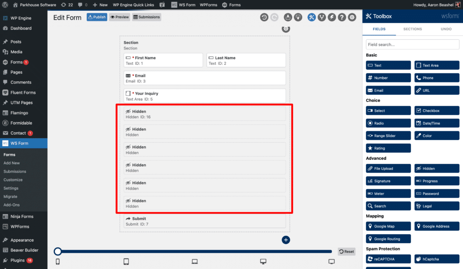Toggle the blue Toolbox panel icon
This screenshot has width=463, height=269.
pos(312,17)
